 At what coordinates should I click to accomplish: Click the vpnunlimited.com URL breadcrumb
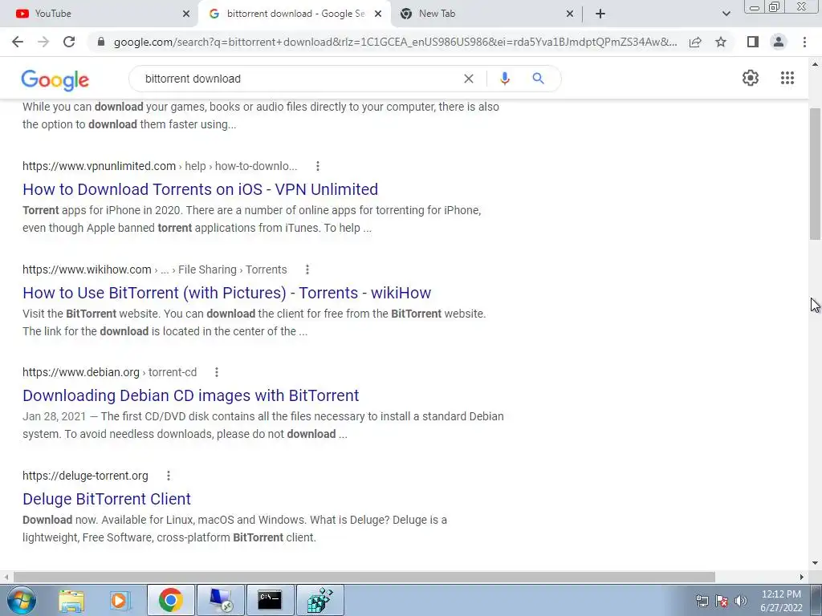160,166
